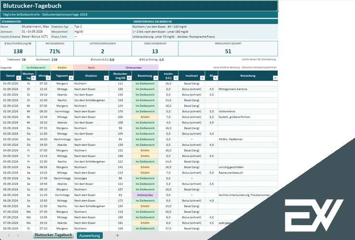Select blood sugar value 214 on 05.09.2026
The width and height of the screenshot is (355, 240).
tap(120, 173)
